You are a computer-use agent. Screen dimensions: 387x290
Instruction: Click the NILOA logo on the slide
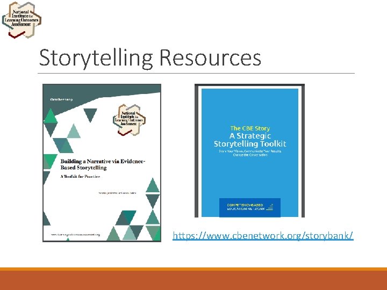[x=21, y=20]
